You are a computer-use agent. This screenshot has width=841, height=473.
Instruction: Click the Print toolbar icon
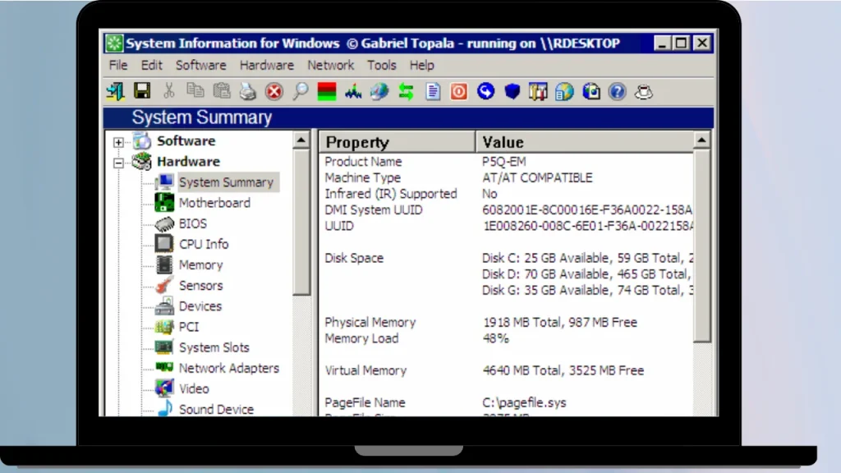pyautogui.click(x=247, y=92)
